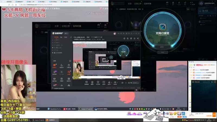Toggle the lock on the last source row
The image size is (217, 122).
pos(55,53)
